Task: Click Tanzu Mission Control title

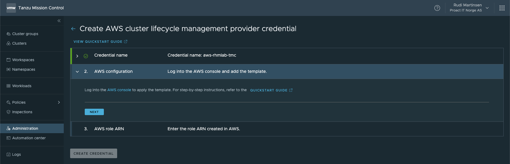Action: 41,8
